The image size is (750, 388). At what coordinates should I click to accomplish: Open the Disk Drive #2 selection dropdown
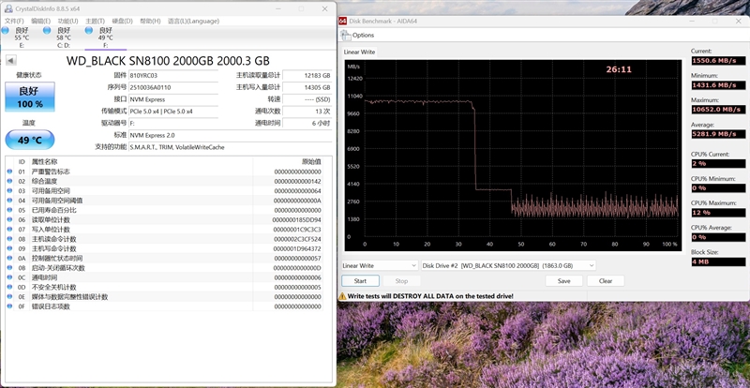(508, 265)
